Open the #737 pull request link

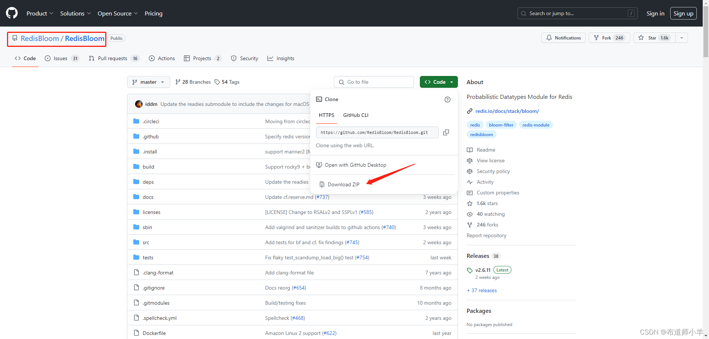pos(322,197)
